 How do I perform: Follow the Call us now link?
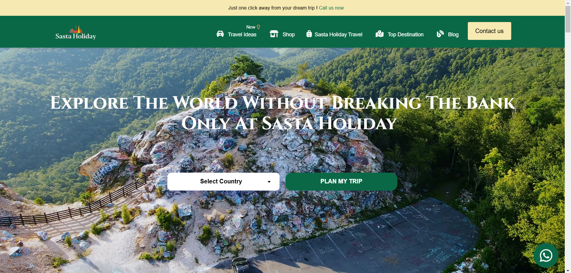331,8
